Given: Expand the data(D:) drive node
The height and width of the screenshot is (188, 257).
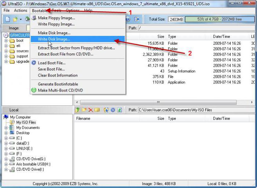Looking at the screenshot, I should pos(6,143).
